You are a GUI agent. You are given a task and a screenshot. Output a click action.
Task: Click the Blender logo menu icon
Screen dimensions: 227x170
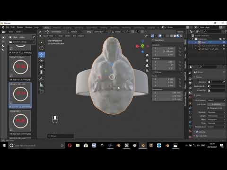click(3, 27)
